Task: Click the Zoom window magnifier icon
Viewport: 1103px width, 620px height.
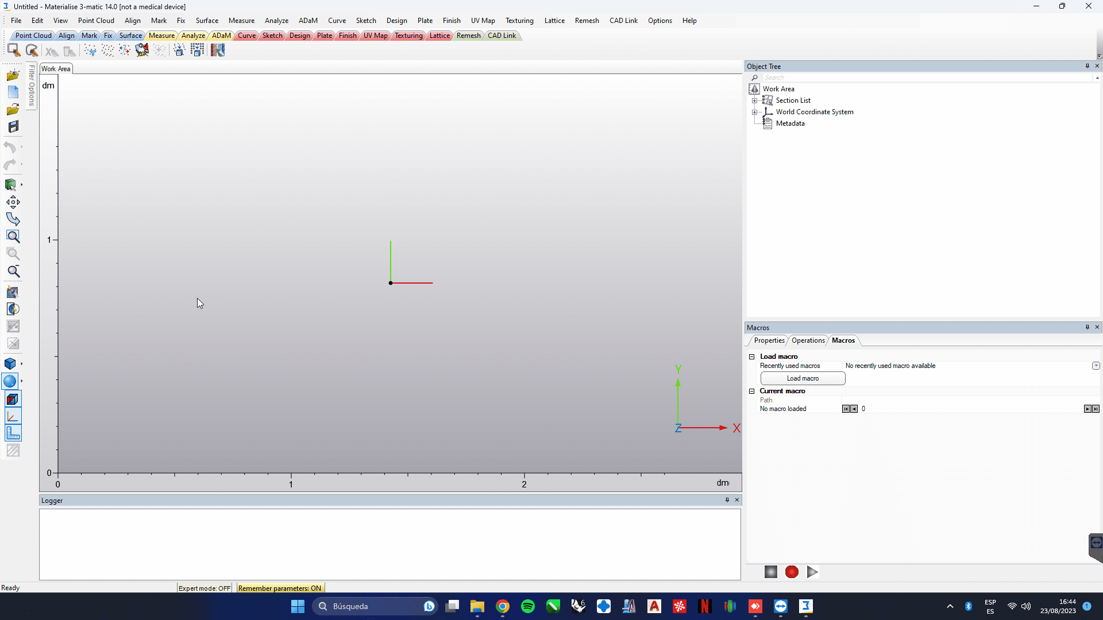Action: [13, 237]
